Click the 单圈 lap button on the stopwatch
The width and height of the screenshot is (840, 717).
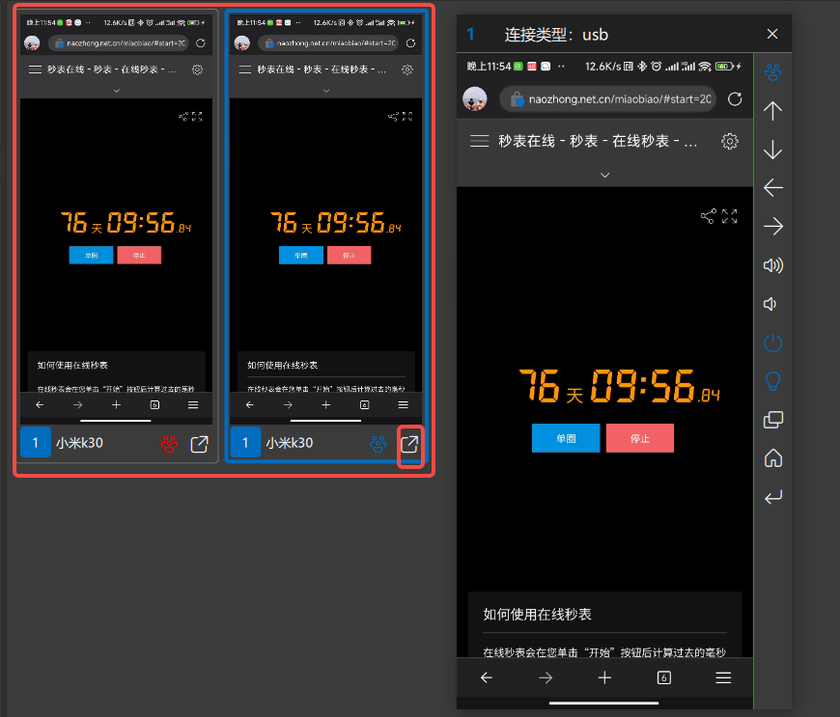[565, 437]
